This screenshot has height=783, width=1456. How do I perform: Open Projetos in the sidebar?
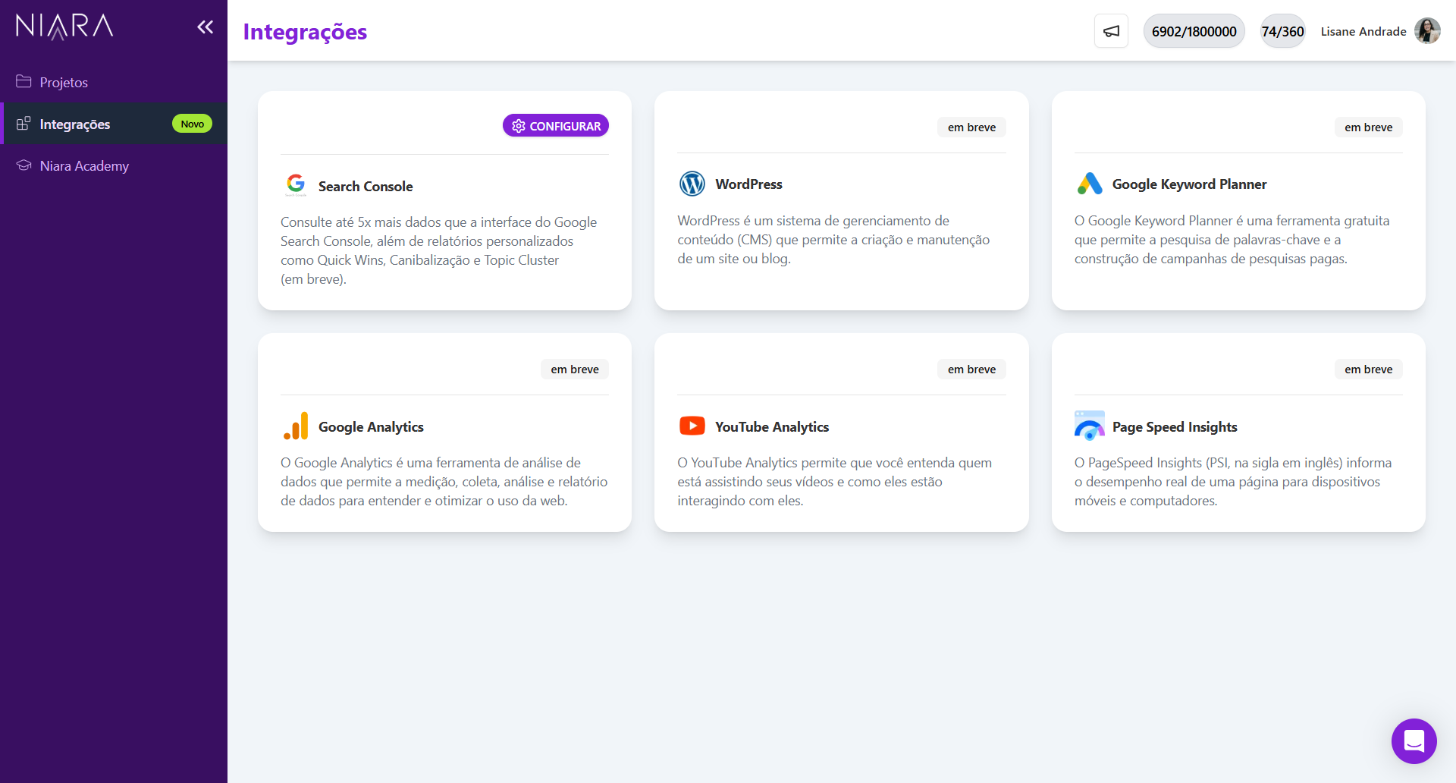pyautogui.click(x=64, y=82)
